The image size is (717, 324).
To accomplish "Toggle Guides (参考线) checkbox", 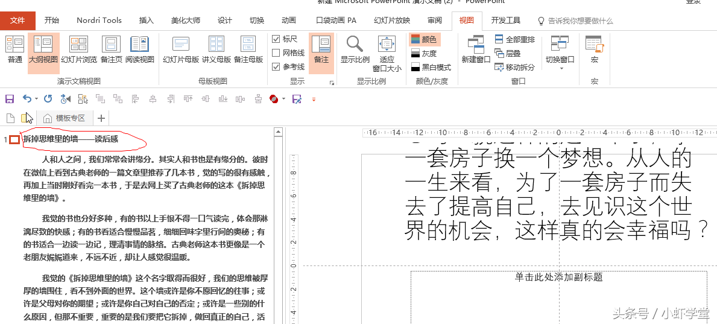I will tap(288, 67).
